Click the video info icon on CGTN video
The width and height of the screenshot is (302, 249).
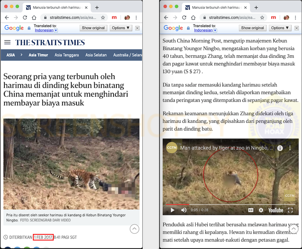pos(280,148)
